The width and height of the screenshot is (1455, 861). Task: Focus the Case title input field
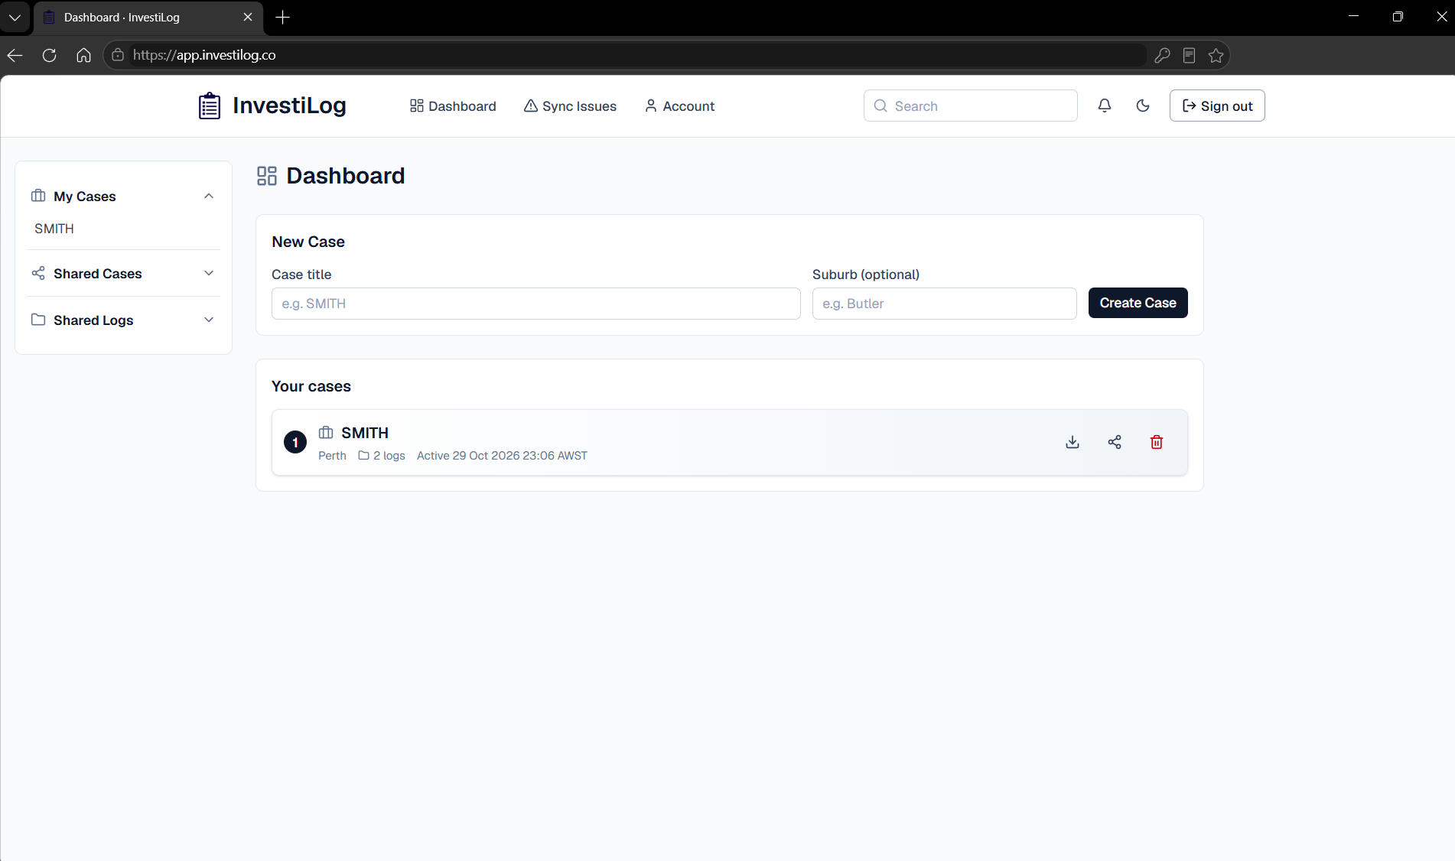[x=536, y=304]
